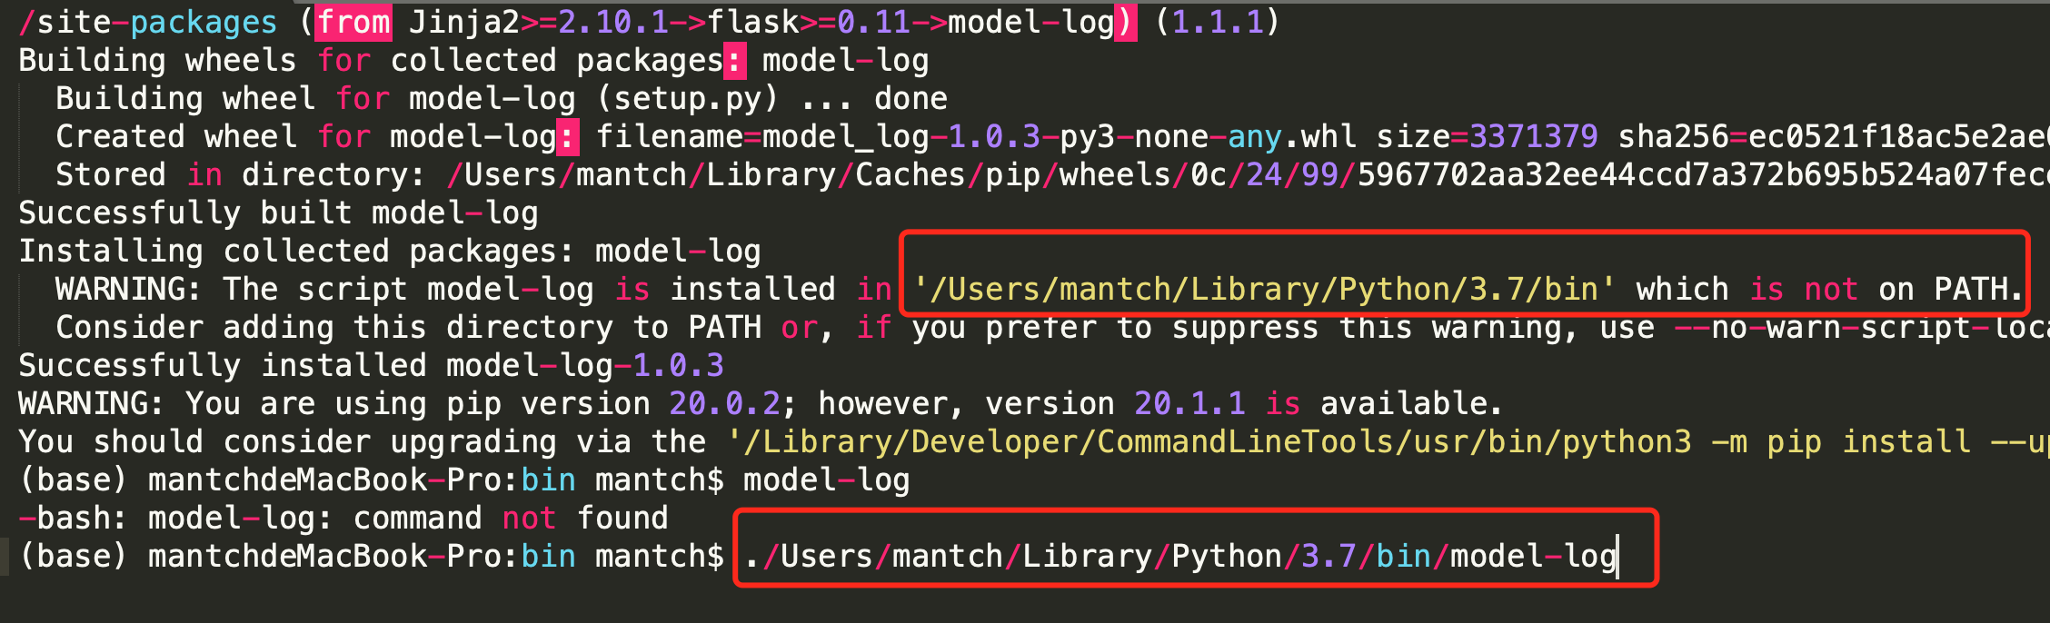Click "-bash: model-log: command not found" error
Image resolution: width=2050 pixels, height=623 pixels.
[x=343, y=519]
